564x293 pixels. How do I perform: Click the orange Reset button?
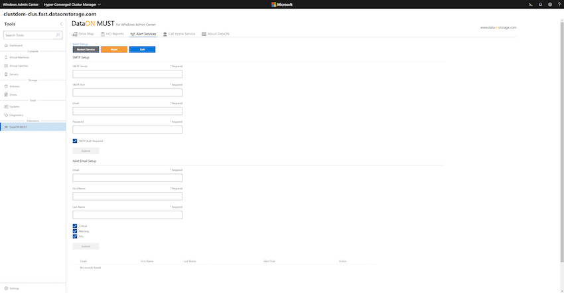(114, 50)
